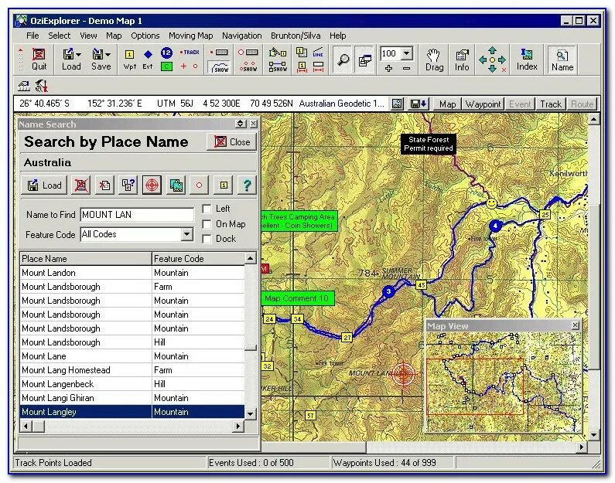Click the results list scroll-down arrow
Viewport: 615px width, 483px height.
[x=250, y=413]
